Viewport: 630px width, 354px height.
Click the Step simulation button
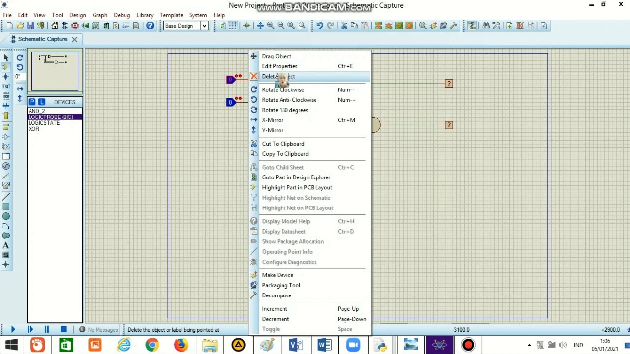point(30,329)
